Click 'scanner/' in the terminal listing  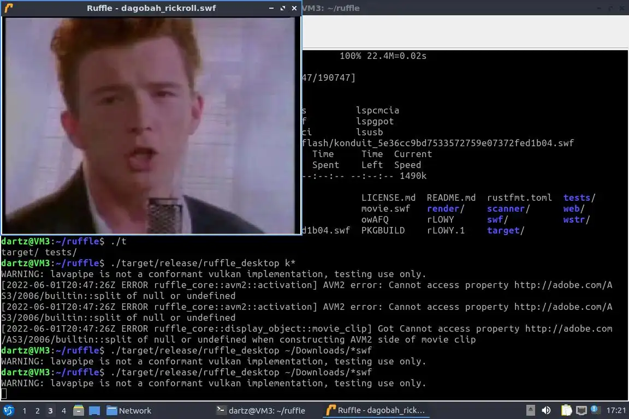point(508,208)
